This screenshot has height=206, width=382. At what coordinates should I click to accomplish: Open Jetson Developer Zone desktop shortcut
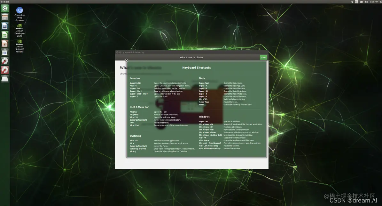point(19,30)
